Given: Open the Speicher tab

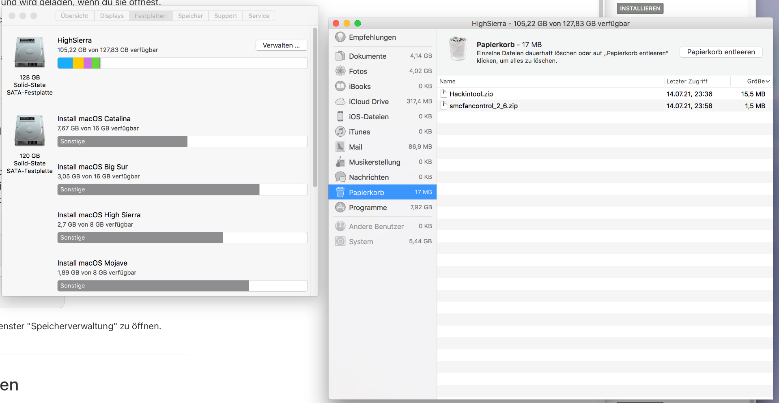Looking at the screenshot, I should 190,16.
